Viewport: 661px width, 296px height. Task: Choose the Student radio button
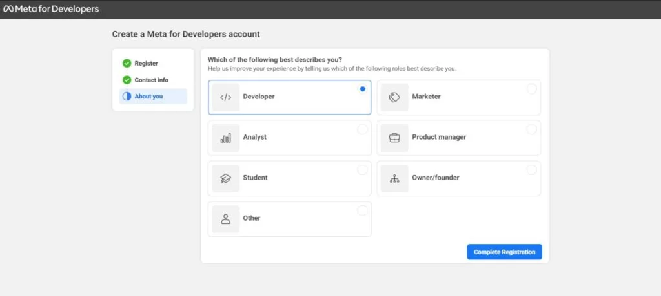click(362, 170)
